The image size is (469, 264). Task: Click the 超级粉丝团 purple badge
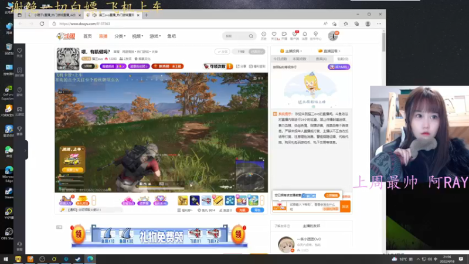(139, 66)
